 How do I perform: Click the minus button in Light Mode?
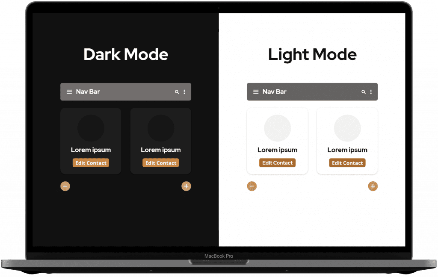[252, 186]
